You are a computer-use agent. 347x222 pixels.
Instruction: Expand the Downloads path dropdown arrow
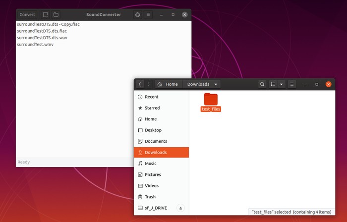click(x=216, y=84)
